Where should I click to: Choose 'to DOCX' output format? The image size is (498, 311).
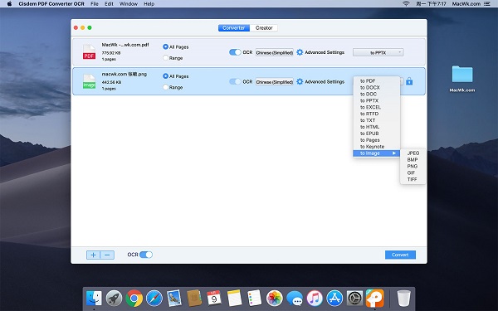[x=376, y=88]
